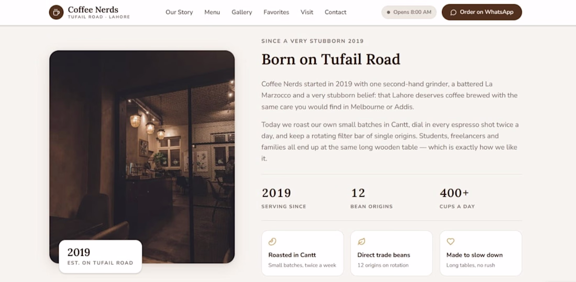Image resolution: width=576 pixels, height=282 pixels.
Task: Select the Roasted in Cantt feature card
Action: coord(302,253)
